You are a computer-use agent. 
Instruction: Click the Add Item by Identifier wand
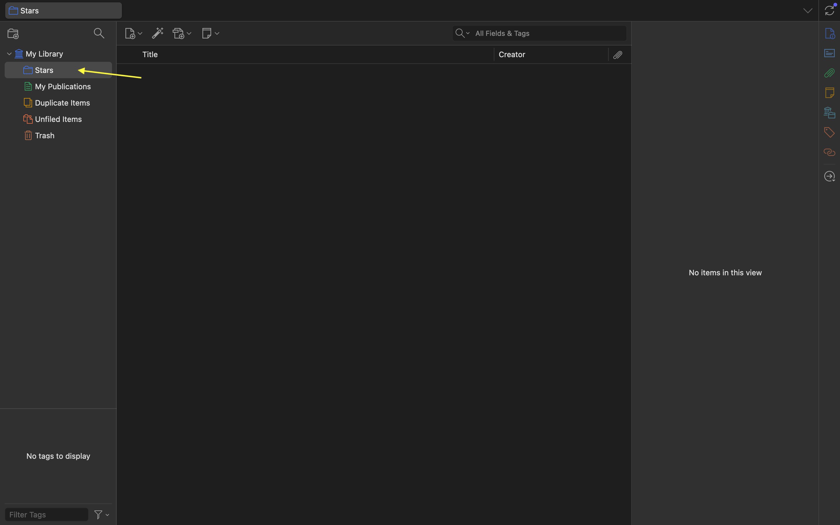(x=157, y=33)
